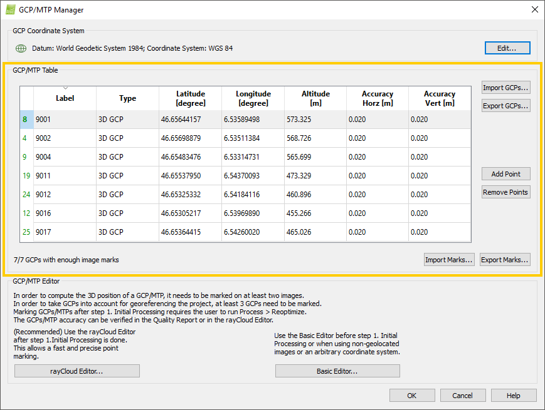Click Export Marks button
Screen dimensions: 545x410
coord(505,260)
